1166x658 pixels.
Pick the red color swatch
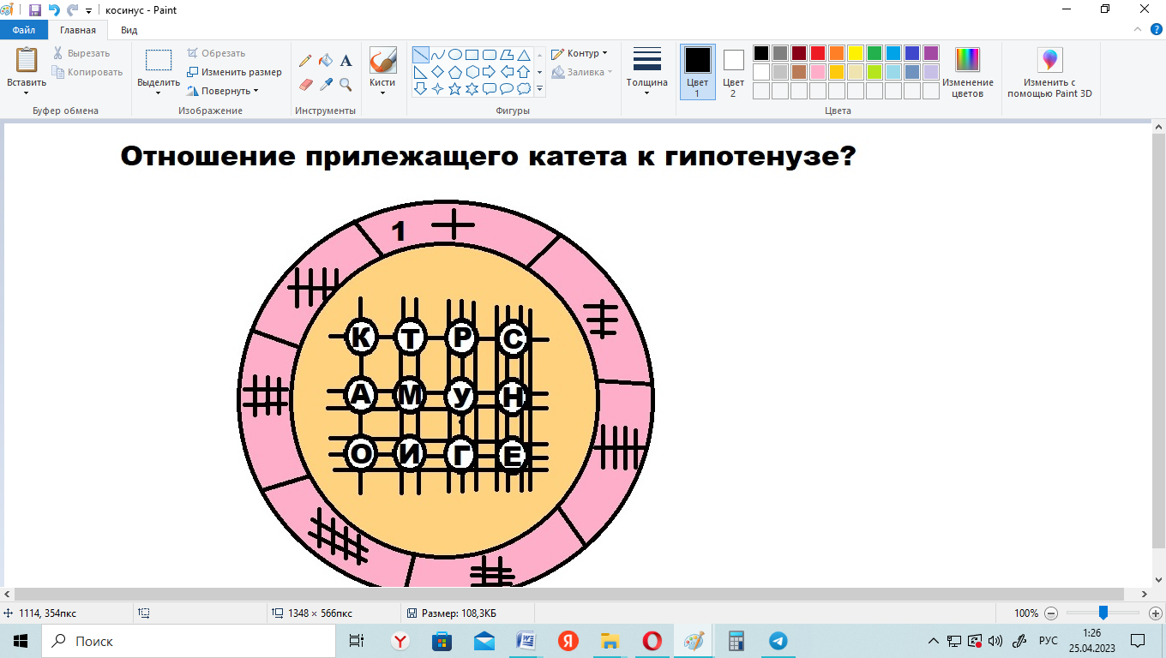[x=818, y=53]
